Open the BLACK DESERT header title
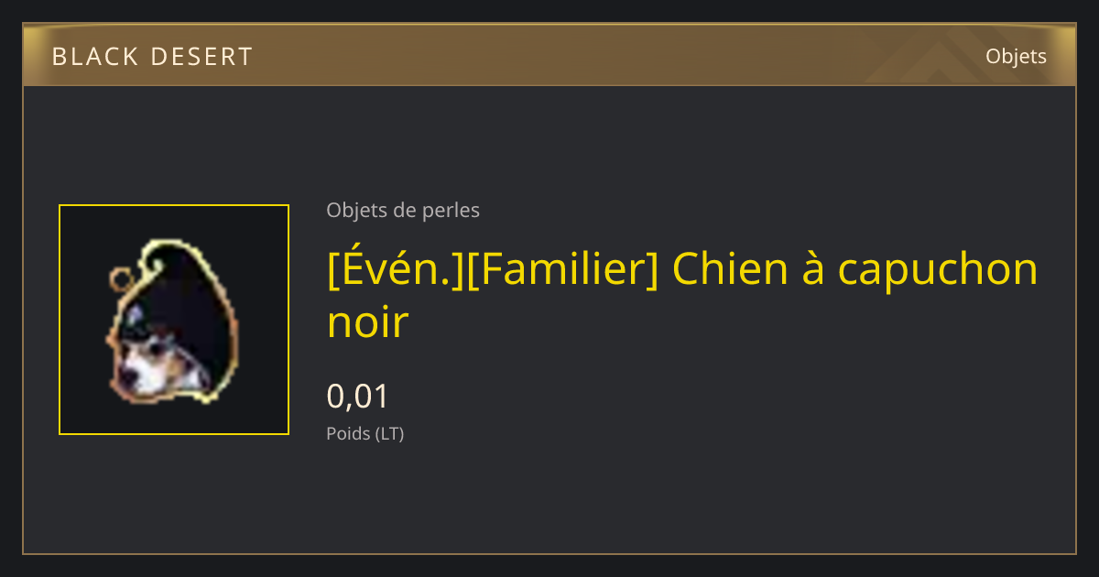 [x=152, y=57]
